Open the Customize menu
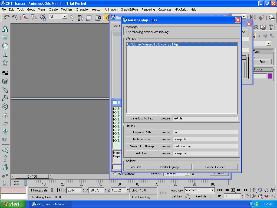 [164, 9]
